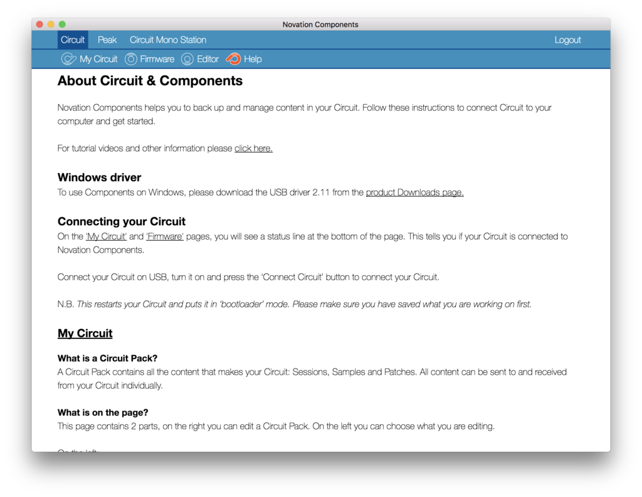Click the 'Windows driver' heading
Screen dimensions: 642x497
(99, 177)
